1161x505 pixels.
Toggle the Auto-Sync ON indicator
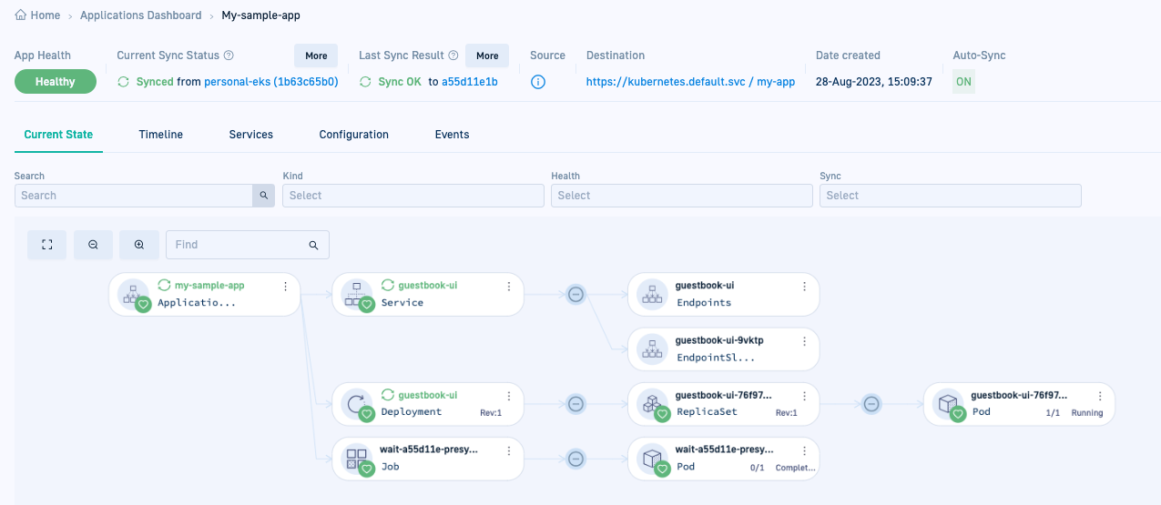click(x=963, y=82)
